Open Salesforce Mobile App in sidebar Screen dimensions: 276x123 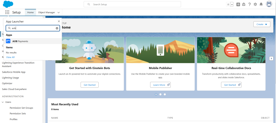tap(13, 72)
